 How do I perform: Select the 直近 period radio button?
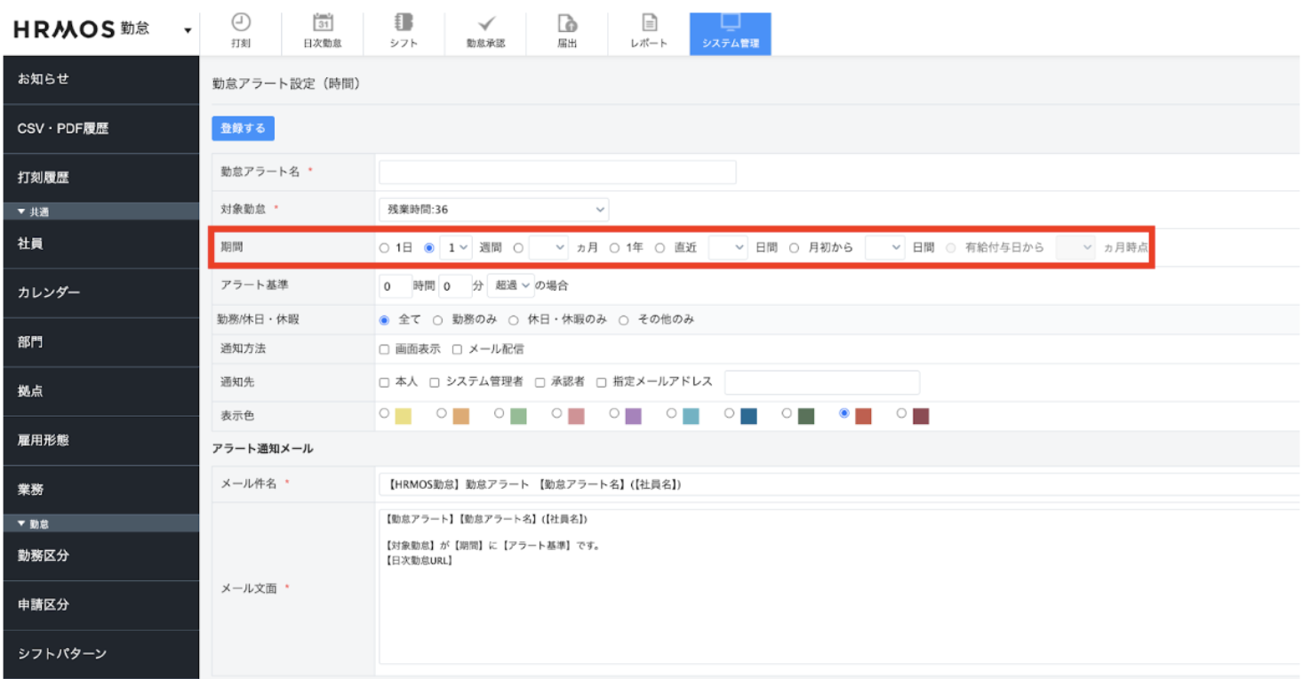click(660, 248)
